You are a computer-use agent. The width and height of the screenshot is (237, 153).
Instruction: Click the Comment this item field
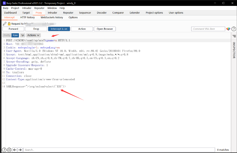coord(208,29)
